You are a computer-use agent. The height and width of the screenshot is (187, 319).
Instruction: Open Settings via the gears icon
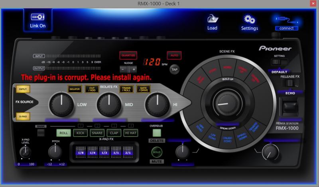250,19
